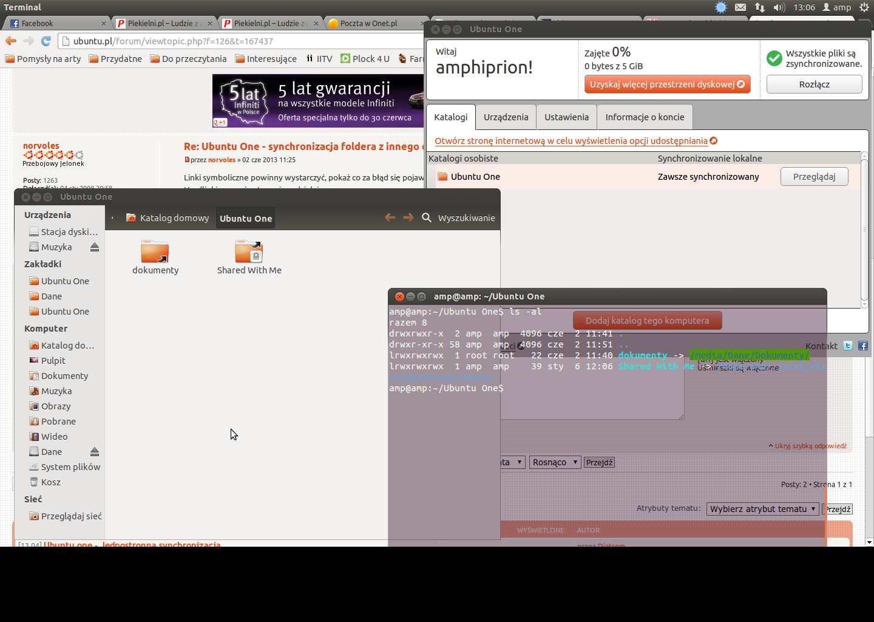Open Przydatne bookmark folder
Viewport: 874px width, 622px height.
tap(115, 59)
